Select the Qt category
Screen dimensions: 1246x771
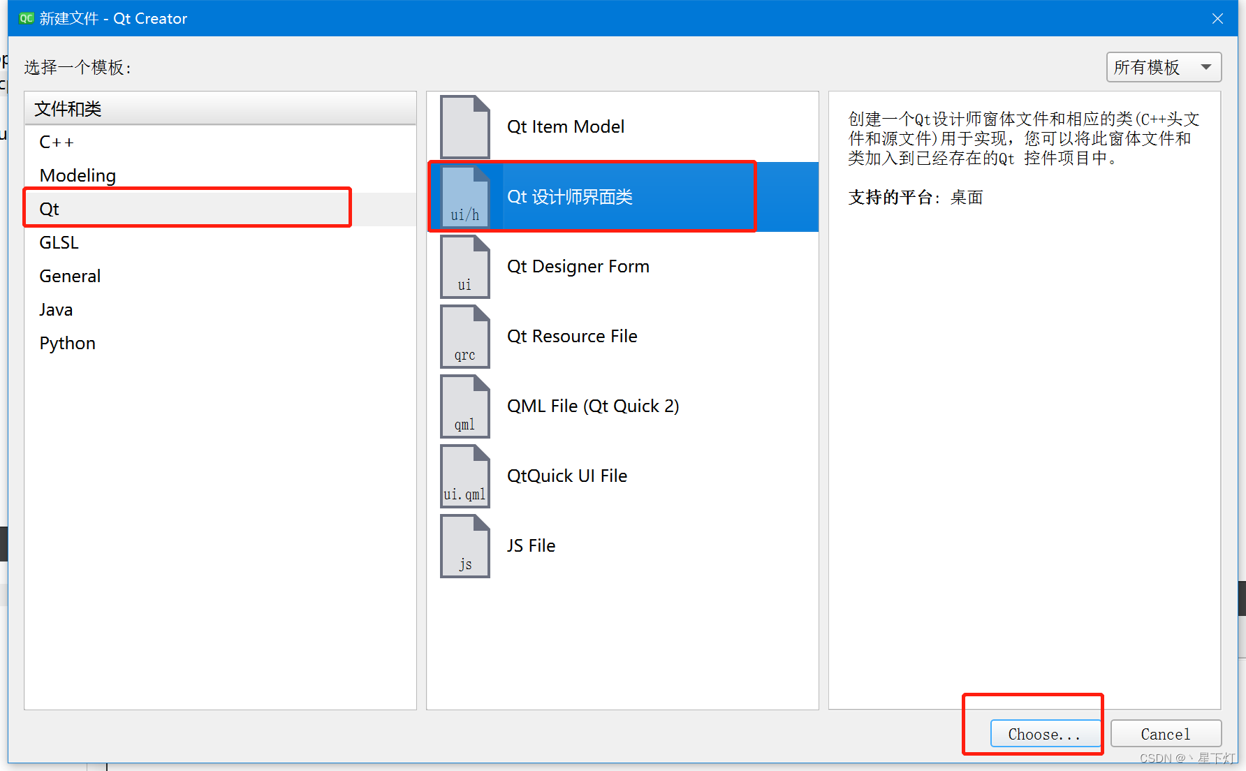coord(220,209)
